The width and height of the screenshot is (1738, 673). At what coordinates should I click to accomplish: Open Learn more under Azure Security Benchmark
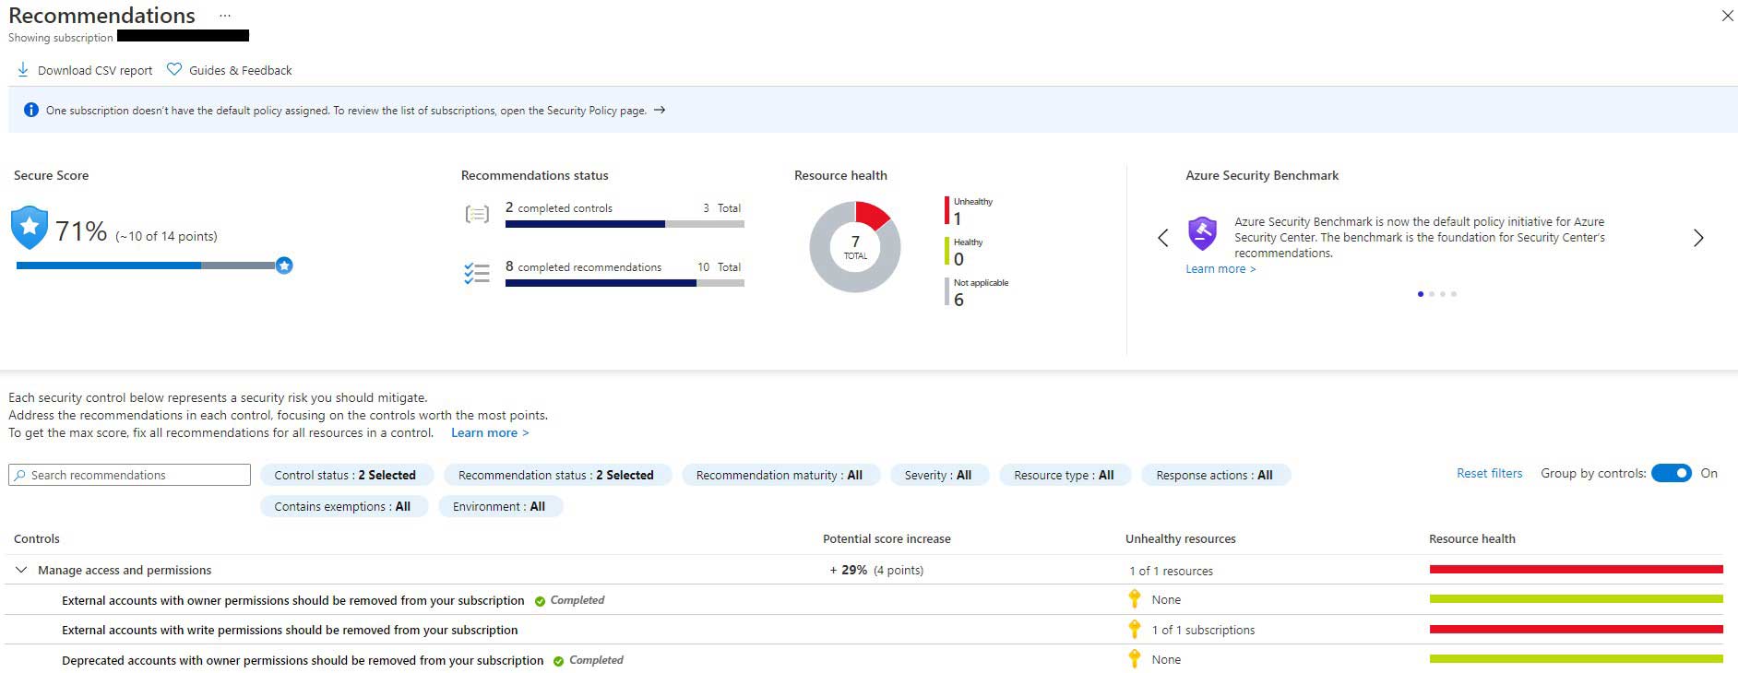(1220, 269)
